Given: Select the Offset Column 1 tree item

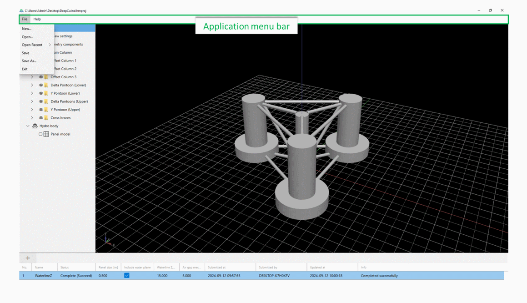Looking at the screenshot, I should point(65,61).
